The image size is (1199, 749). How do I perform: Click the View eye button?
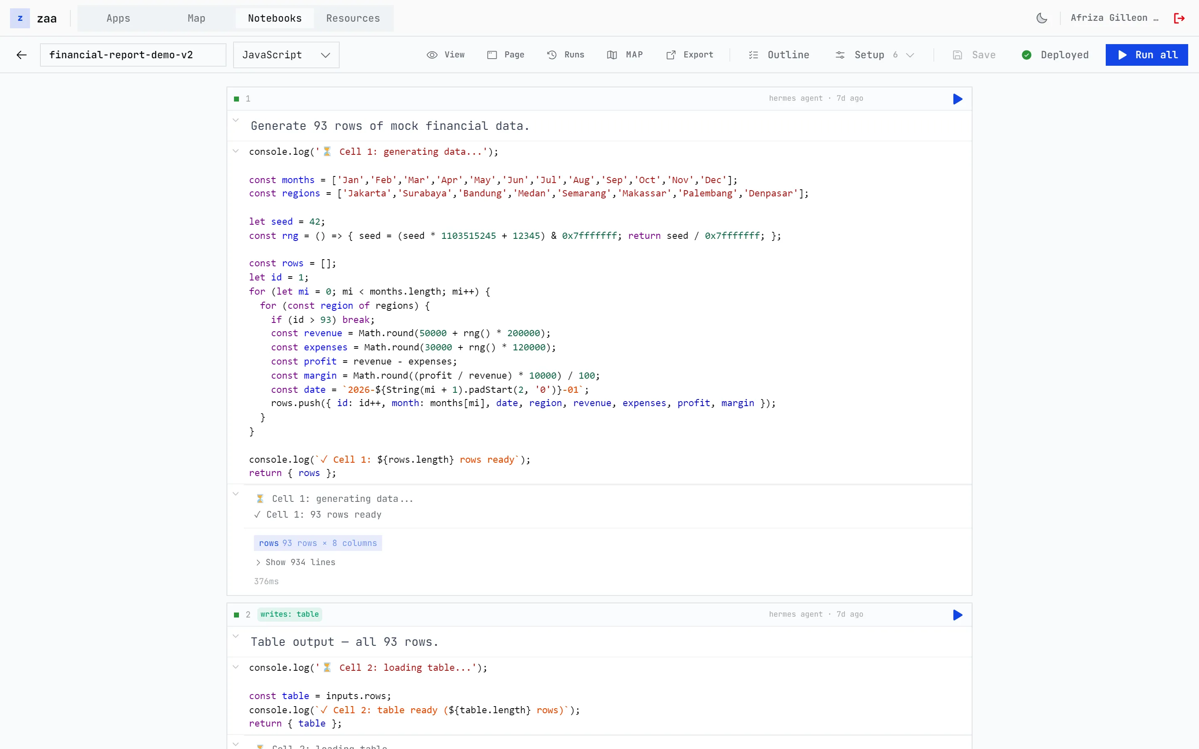pos(445,55)
